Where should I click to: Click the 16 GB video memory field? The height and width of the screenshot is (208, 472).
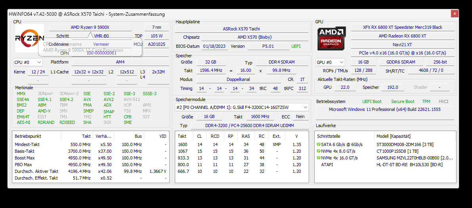(x=364, y=62)
